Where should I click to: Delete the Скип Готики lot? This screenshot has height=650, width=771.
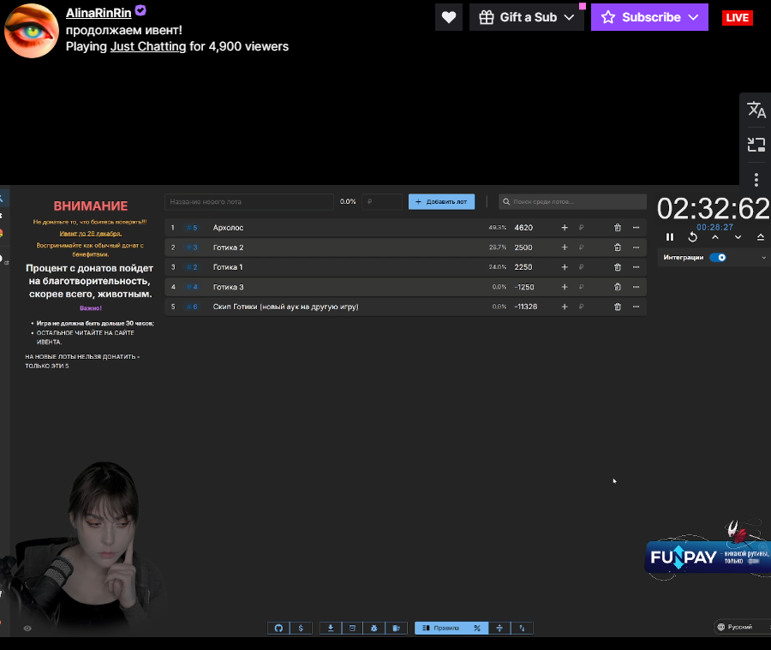(x=618, y=307)
